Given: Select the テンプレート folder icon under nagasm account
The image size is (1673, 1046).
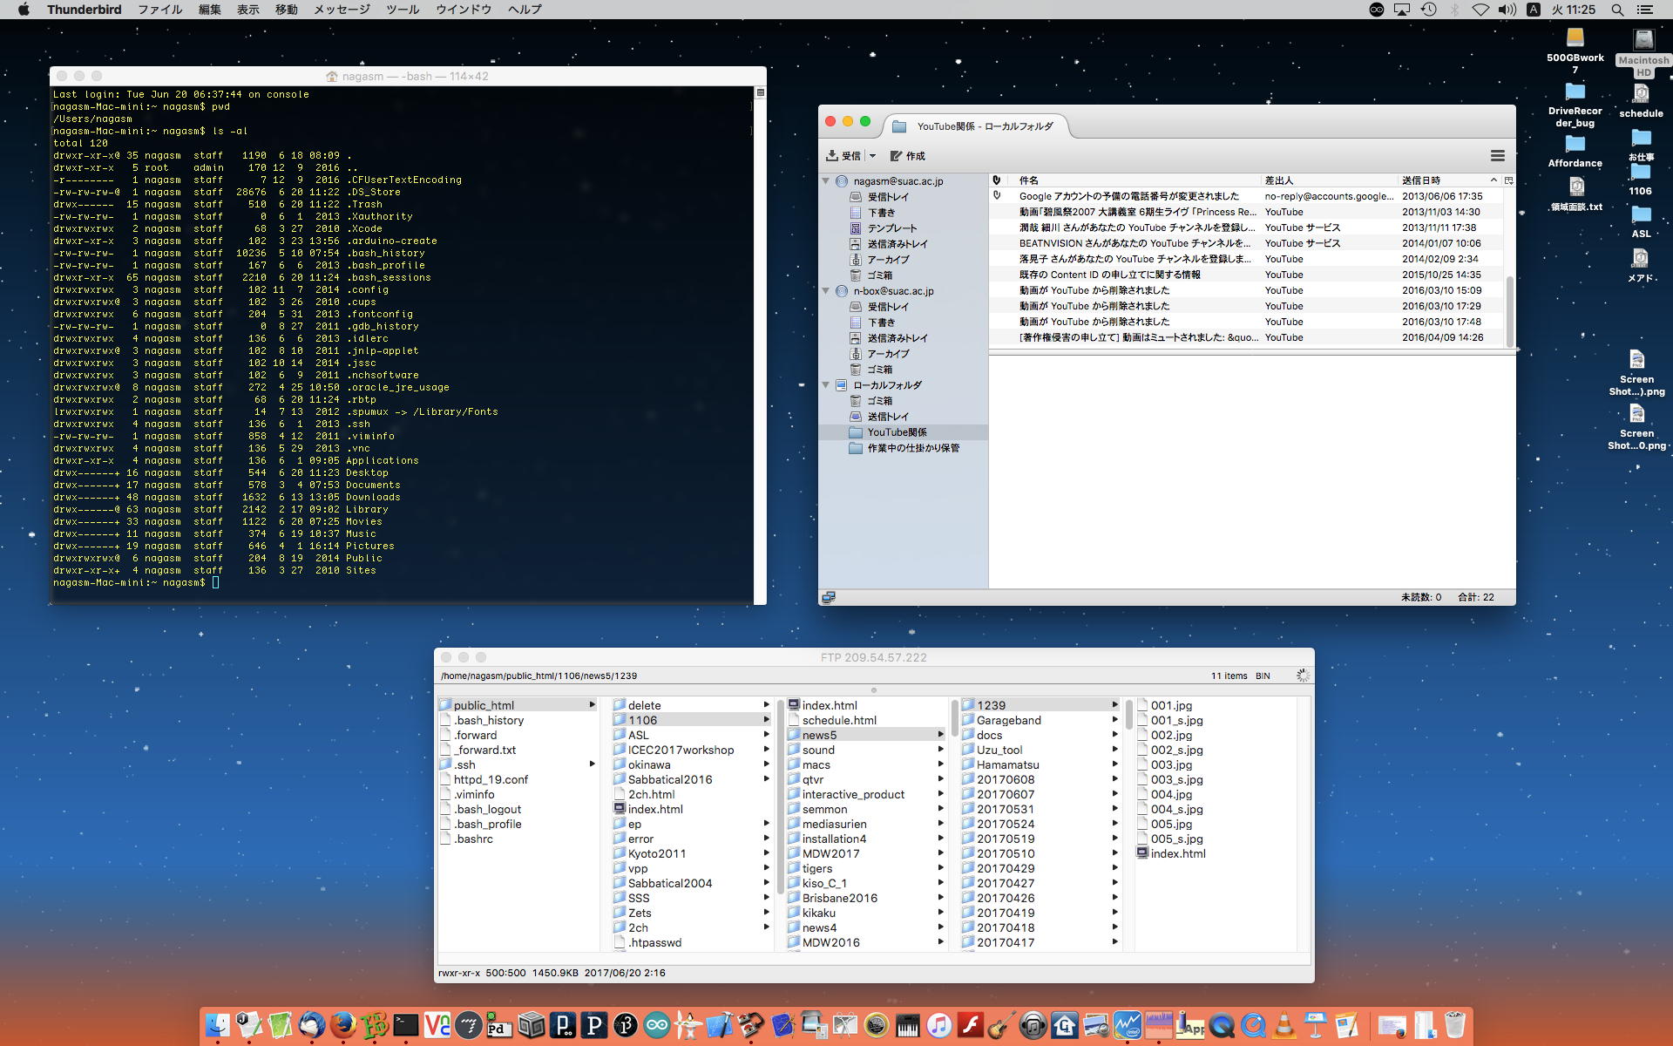Looking at the screenshot, I should pyautogui.click(x=856, y=228).
